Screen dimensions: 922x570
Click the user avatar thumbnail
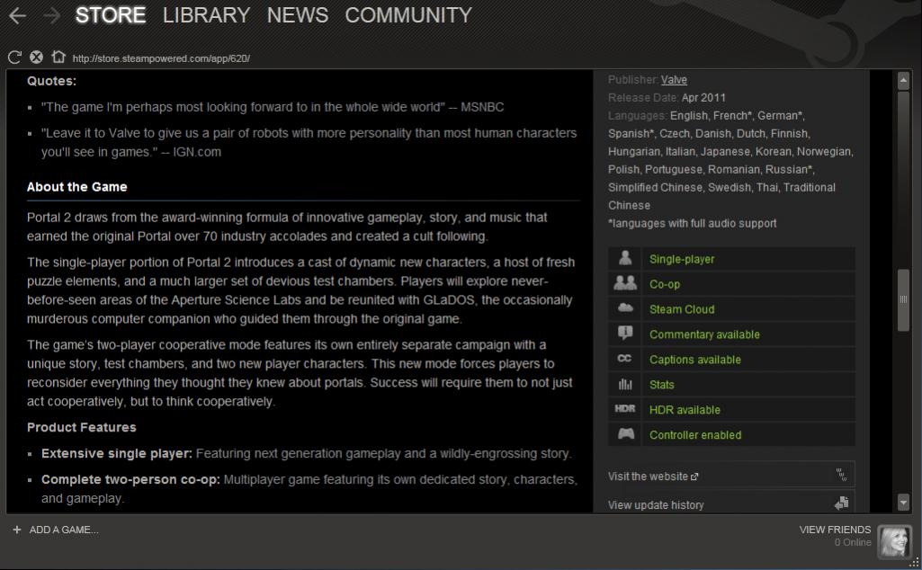tap(894, 540)
